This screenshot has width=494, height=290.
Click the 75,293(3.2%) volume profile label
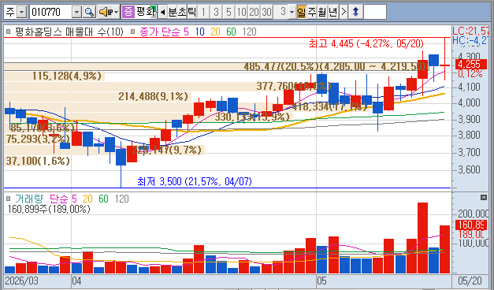click(38, 139)
